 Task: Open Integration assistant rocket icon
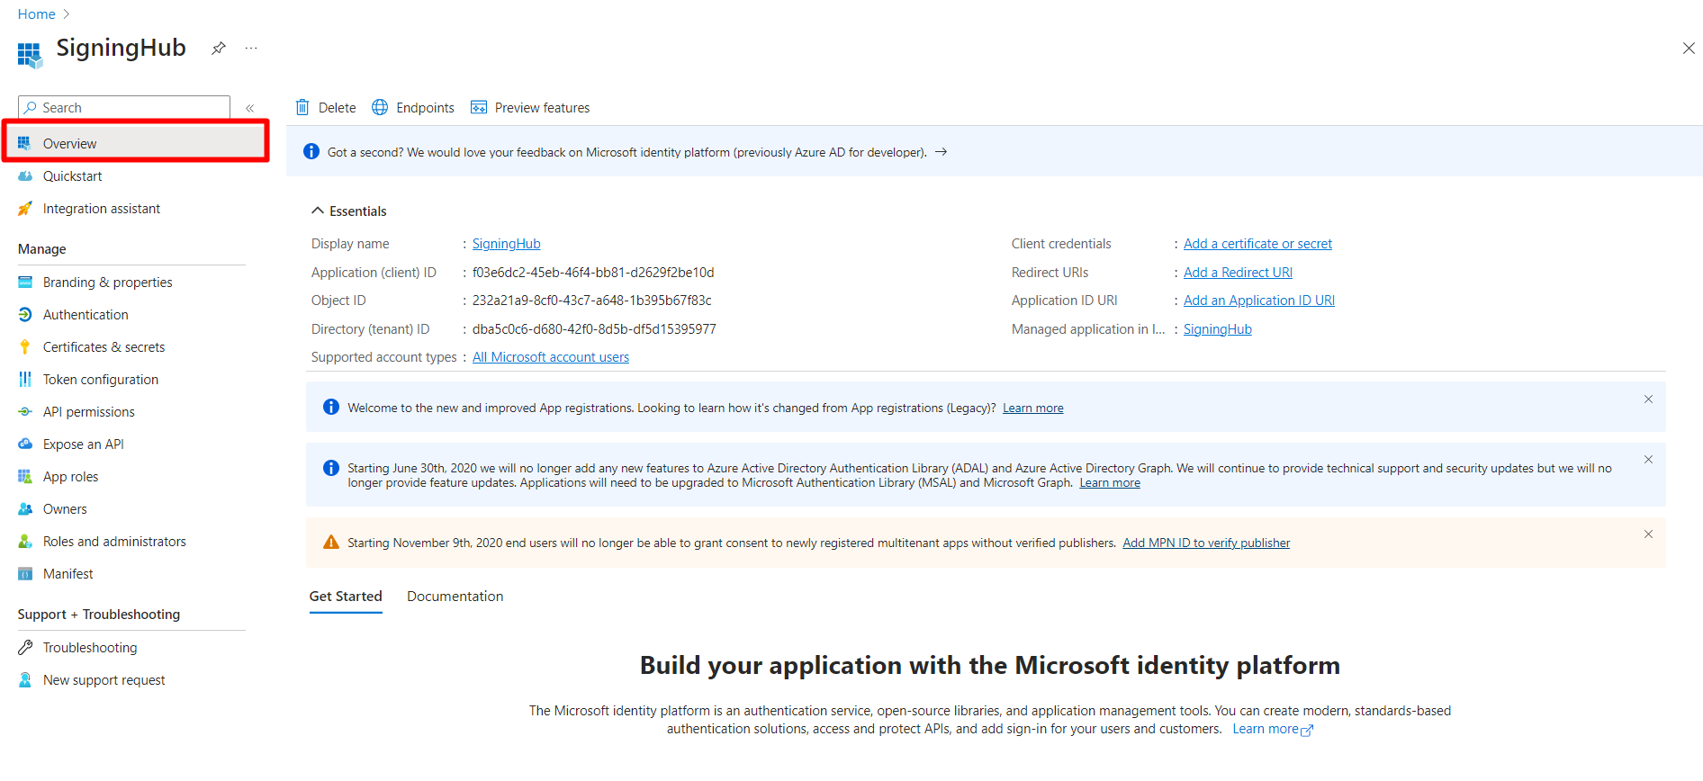(x=25, y=209)
